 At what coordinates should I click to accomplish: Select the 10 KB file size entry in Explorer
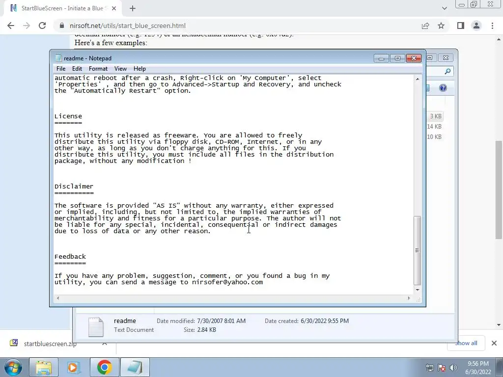coord(434,137)
